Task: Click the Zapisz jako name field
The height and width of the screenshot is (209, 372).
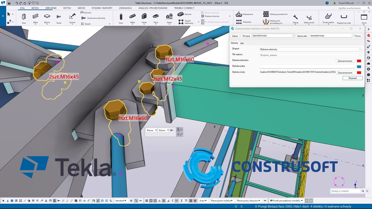Action: click(331, 36)
